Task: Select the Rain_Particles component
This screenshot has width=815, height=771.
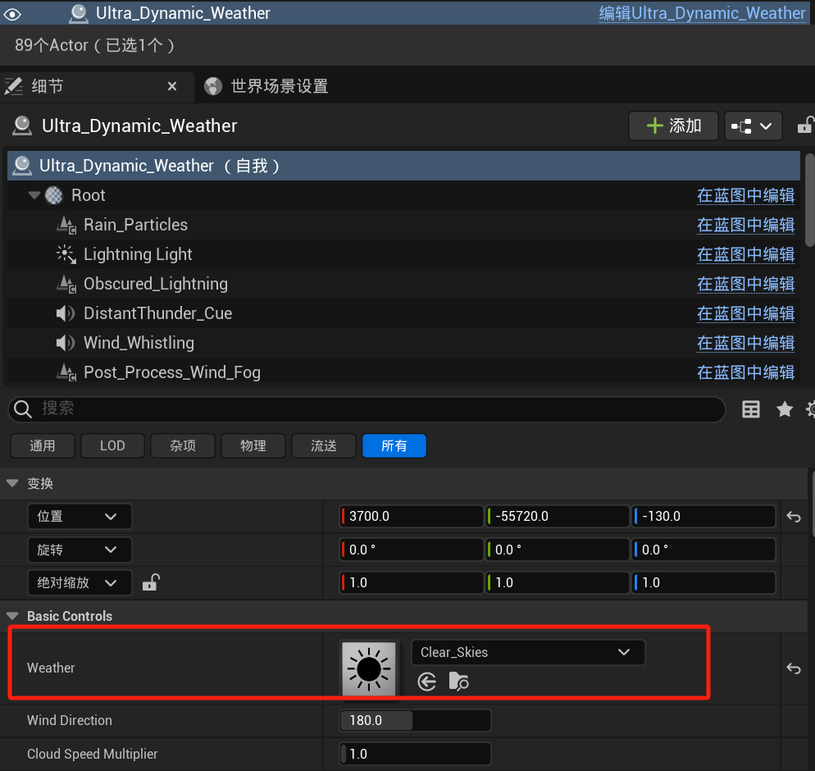Action: (x=135, y=225)
